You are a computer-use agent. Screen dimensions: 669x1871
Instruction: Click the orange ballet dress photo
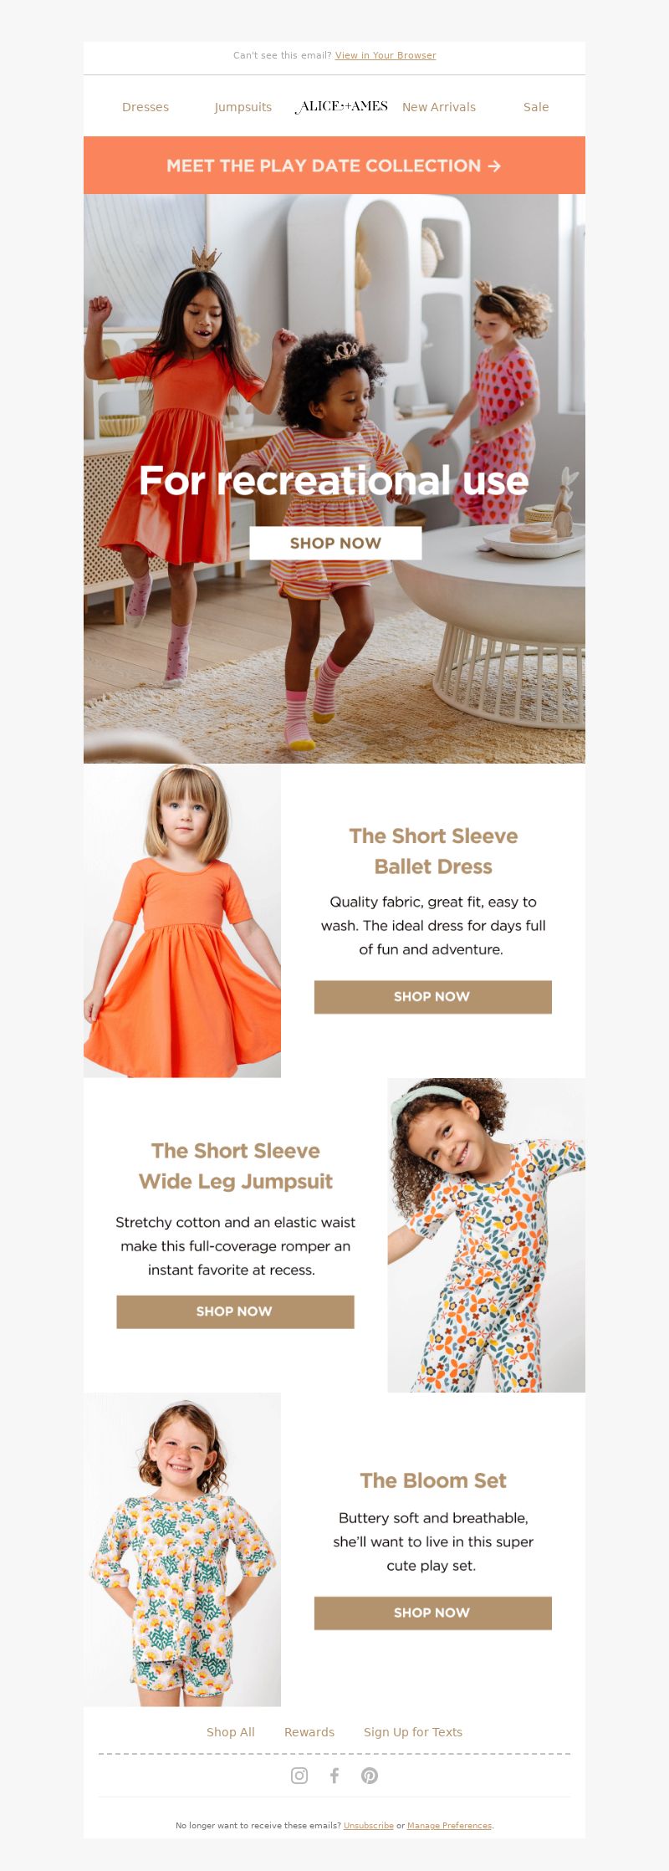182,920
